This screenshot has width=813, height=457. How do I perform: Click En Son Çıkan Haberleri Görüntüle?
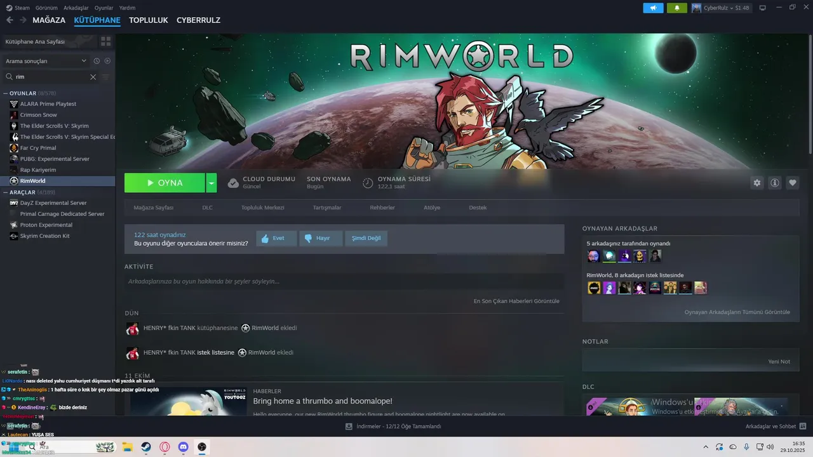click(516, 301)
